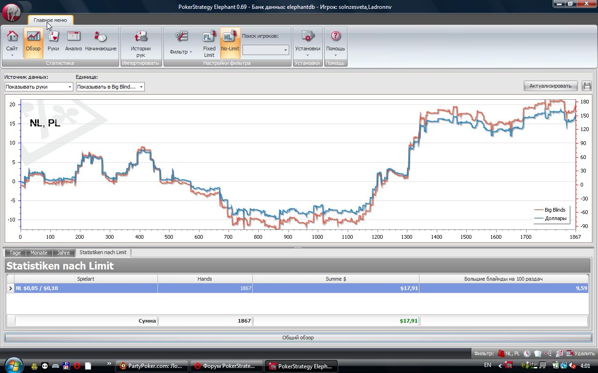Open the elephant application menu logo
This screenshot has width=598, height=373.
pos(12,12)
